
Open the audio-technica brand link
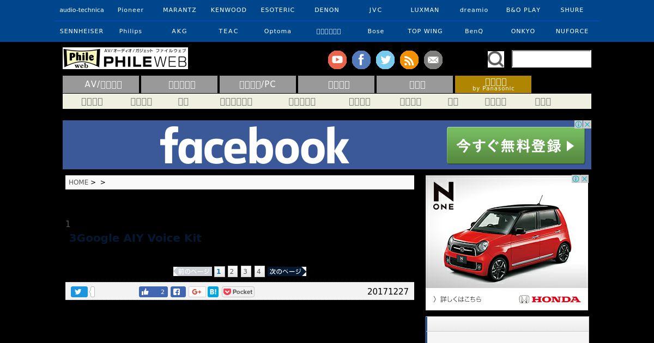82,10
